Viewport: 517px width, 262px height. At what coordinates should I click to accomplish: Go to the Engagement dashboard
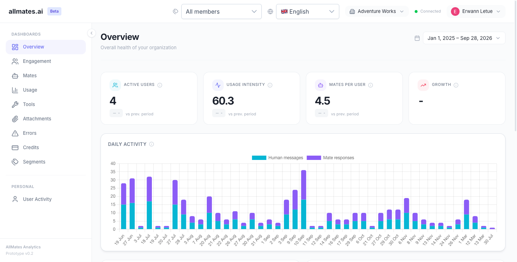pos(46,61)
